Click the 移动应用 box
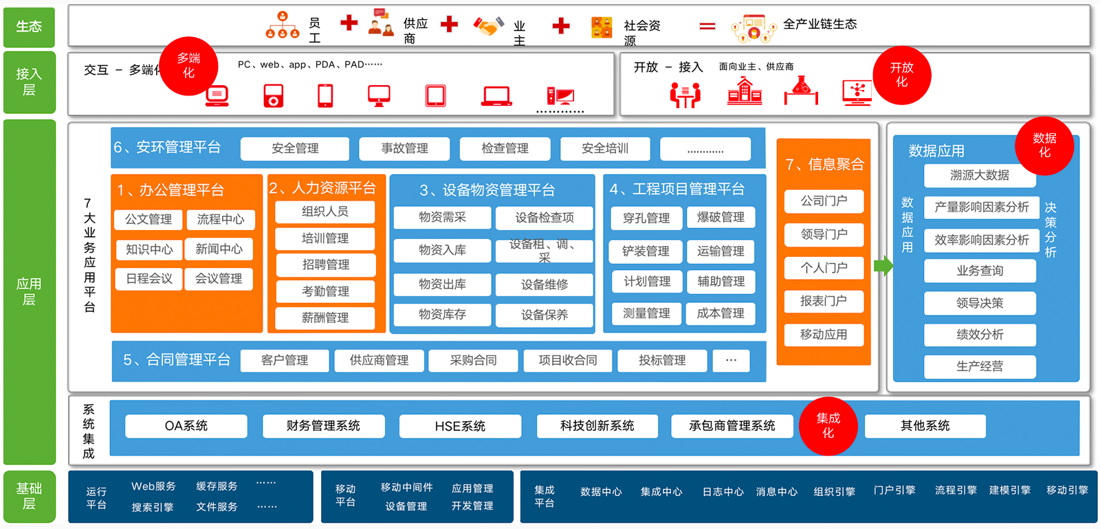 click(824, 335)
